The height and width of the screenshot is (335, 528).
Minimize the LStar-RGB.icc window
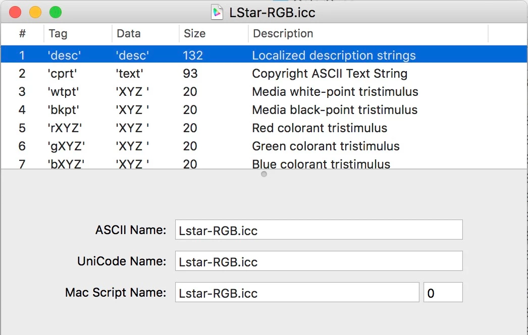point(35,12)
